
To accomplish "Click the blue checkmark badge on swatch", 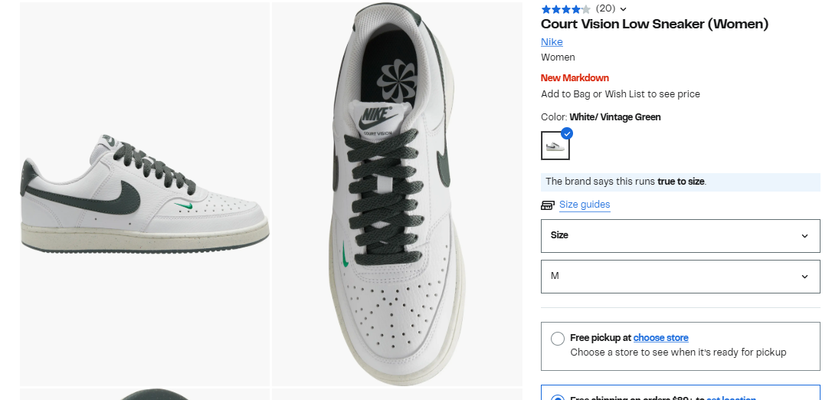I will 567,133.
